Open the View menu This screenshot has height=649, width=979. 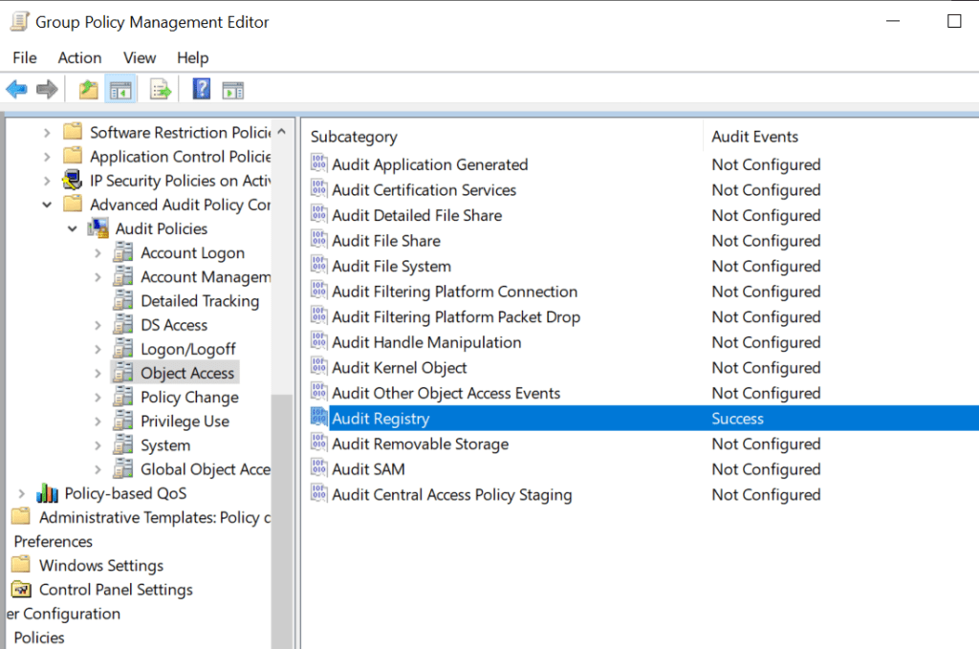click(x=140, y=58)
